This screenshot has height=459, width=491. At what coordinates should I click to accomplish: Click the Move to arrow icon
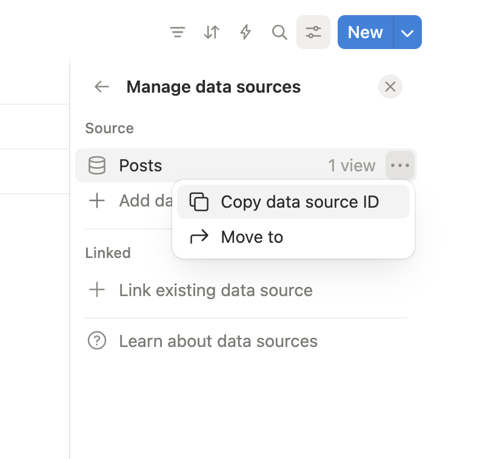point(199,237)
